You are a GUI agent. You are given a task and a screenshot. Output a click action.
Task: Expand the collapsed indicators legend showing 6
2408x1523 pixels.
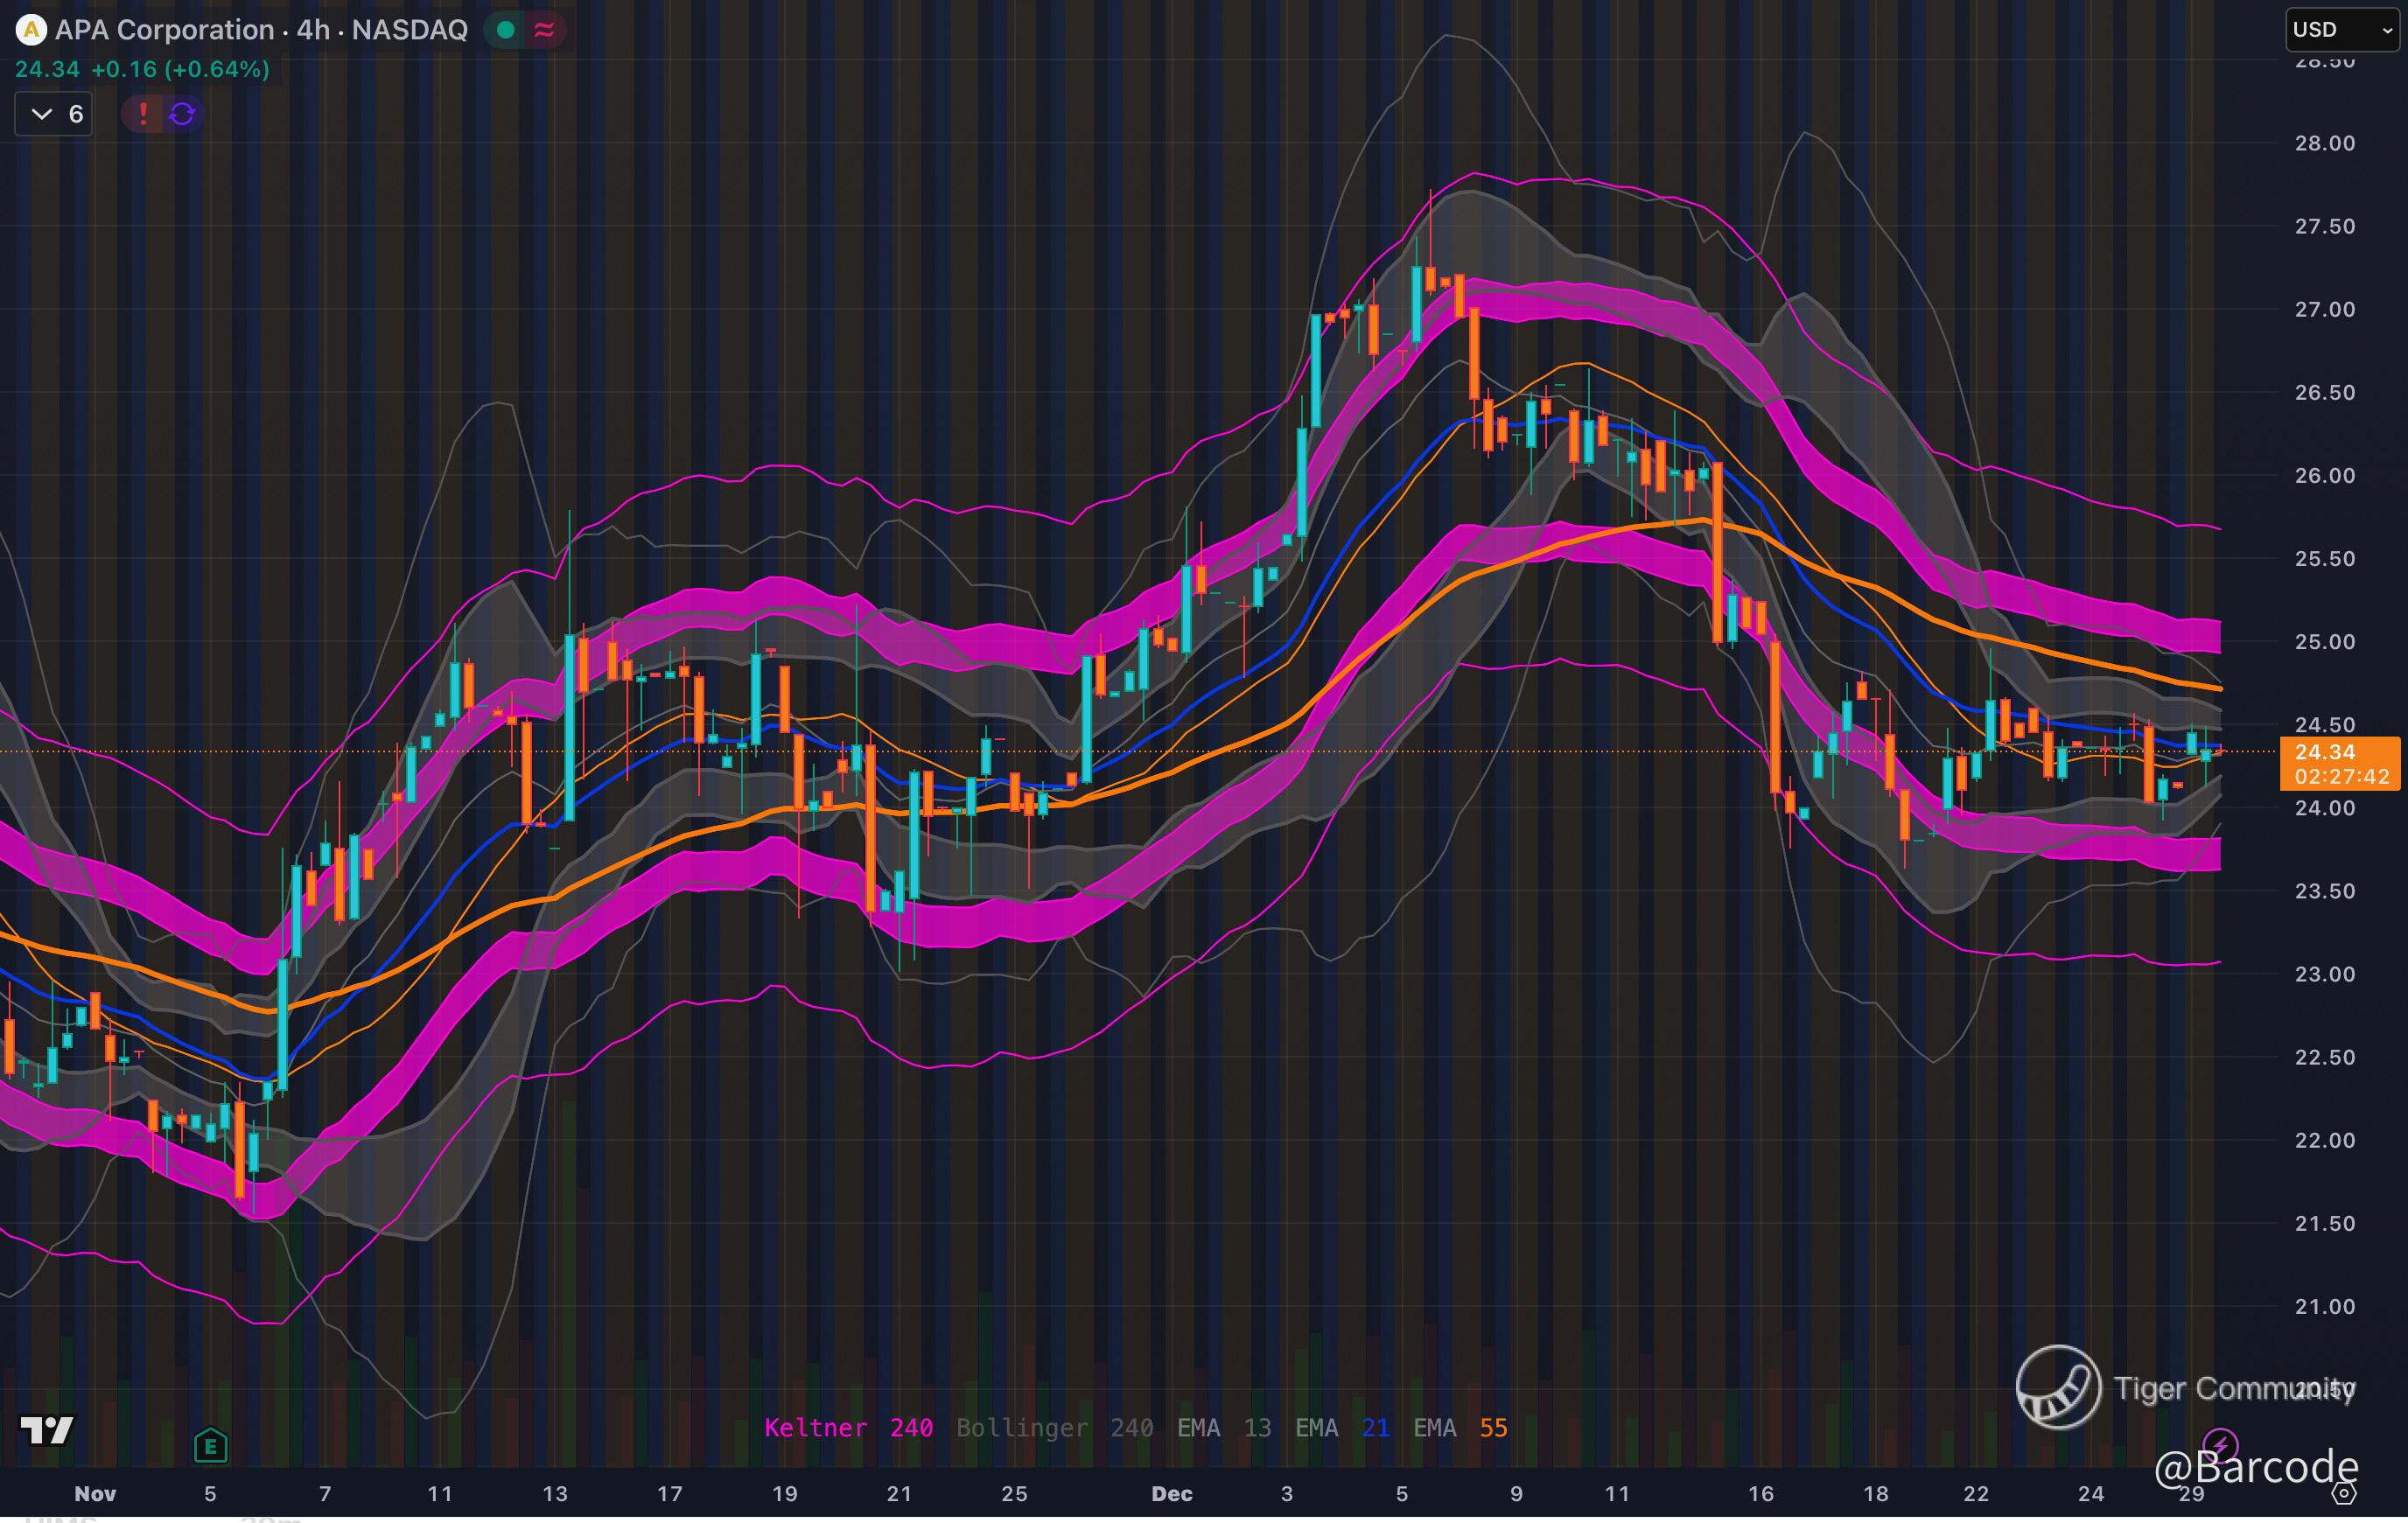[x=54, y=114]
